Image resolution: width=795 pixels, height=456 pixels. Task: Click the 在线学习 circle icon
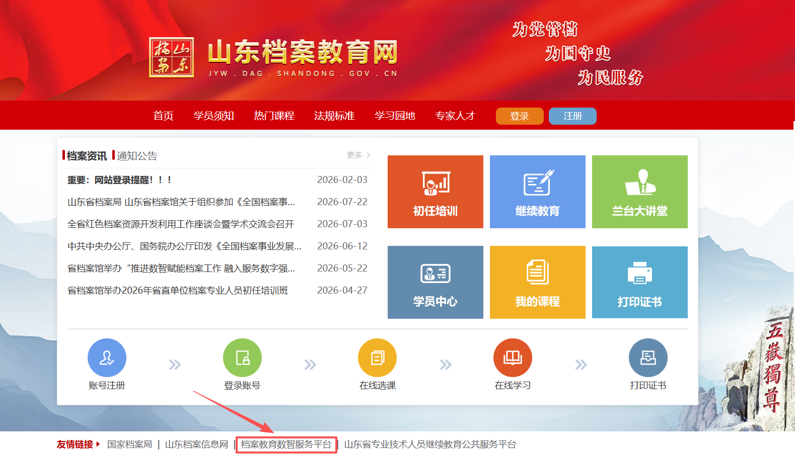tap(513, 357)
